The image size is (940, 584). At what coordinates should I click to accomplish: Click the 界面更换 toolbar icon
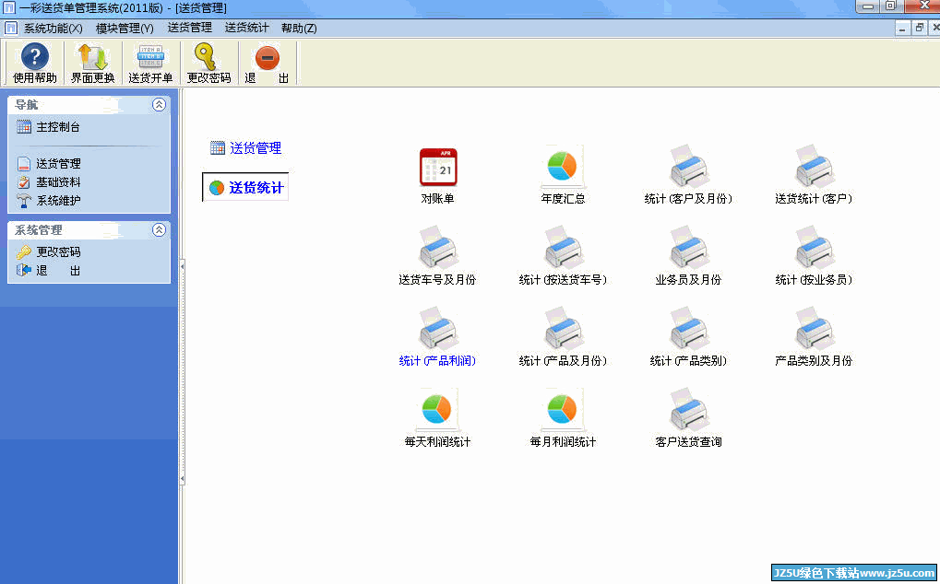click(x=92, y=63)
